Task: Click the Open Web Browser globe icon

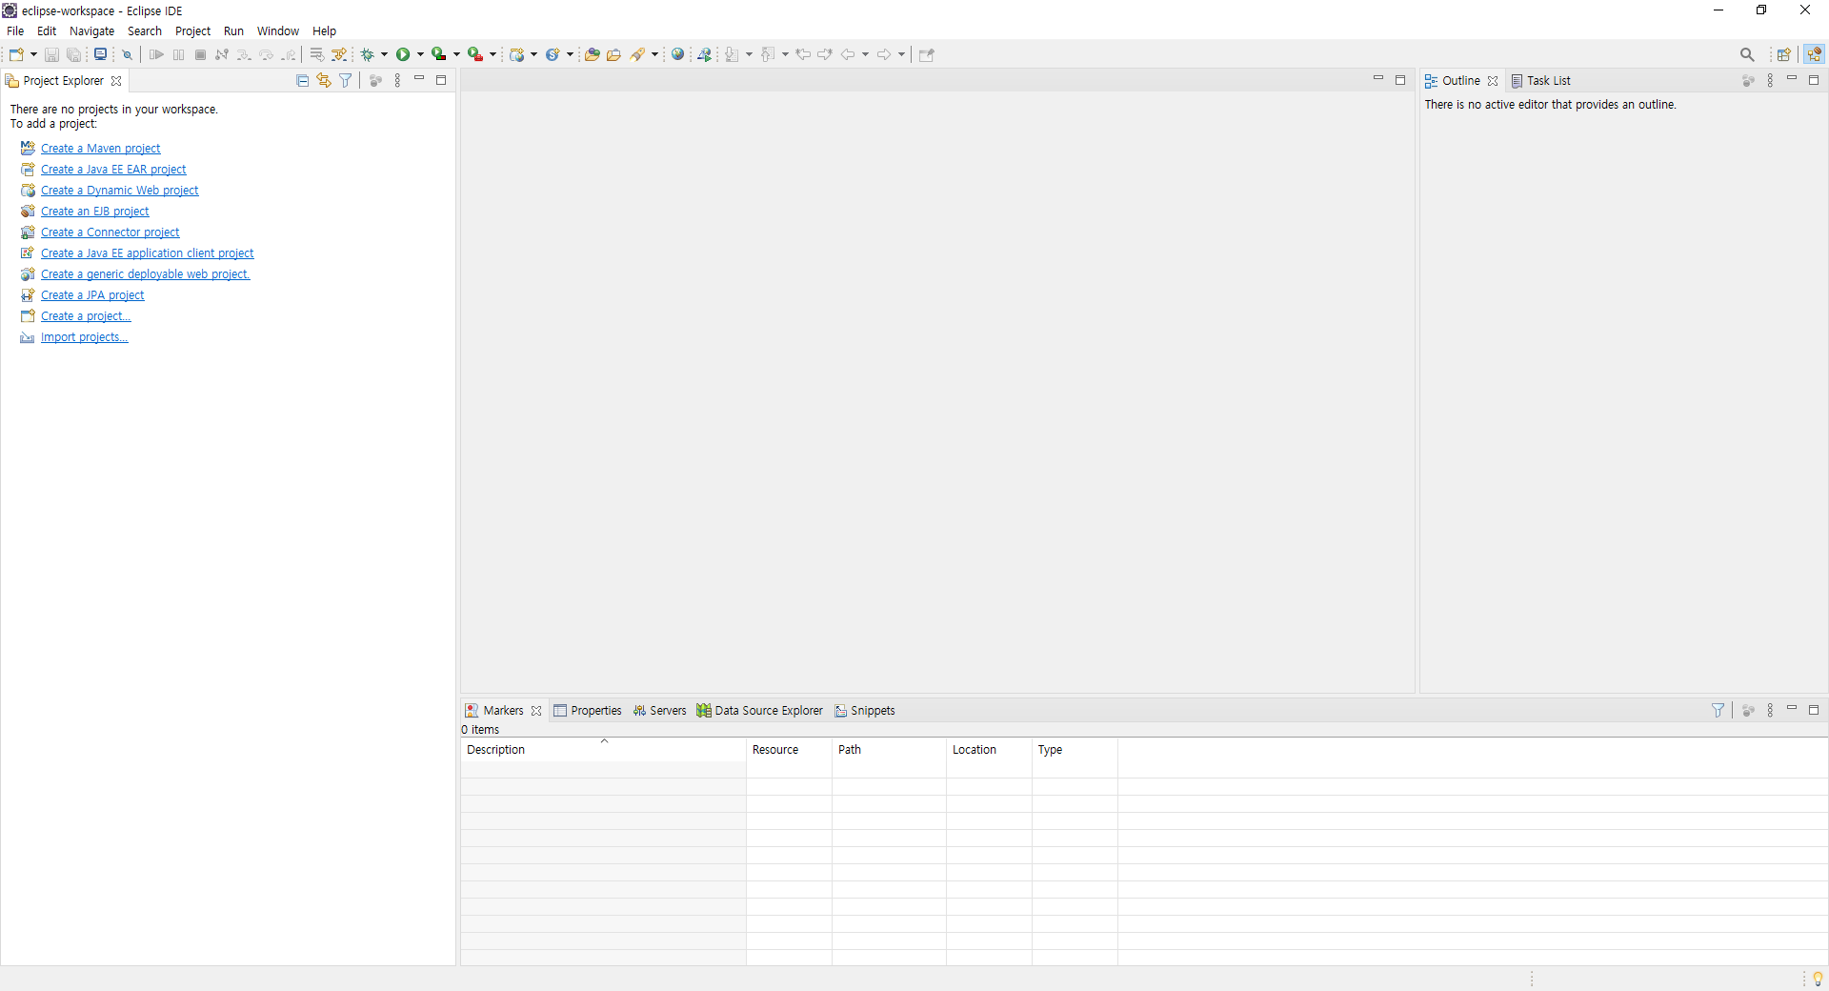Action: tap(677, 54)
